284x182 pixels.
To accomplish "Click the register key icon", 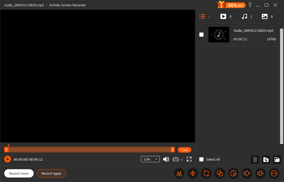I will [x=250, y=5].
